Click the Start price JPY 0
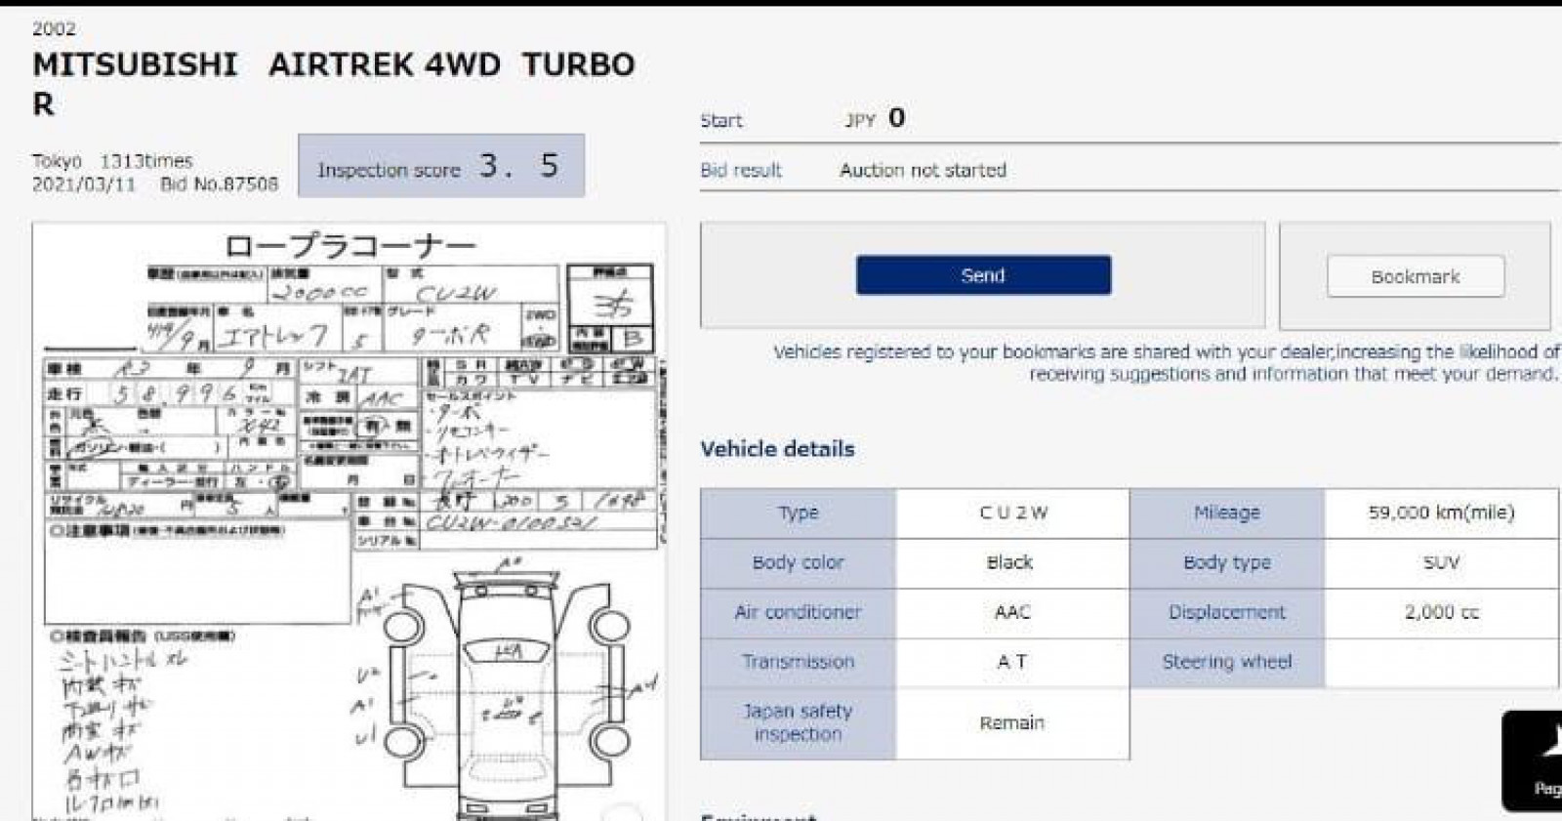 pos(875,119)
